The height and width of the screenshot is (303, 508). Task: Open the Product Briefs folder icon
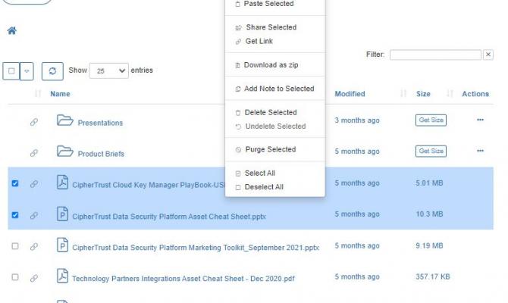point(64,152)
